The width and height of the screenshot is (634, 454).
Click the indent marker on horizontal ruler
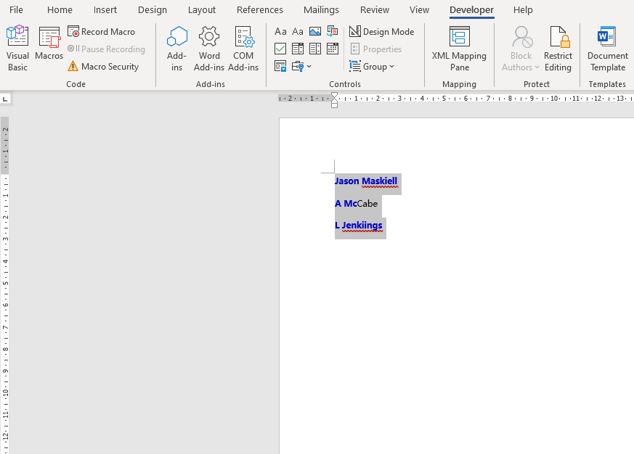tap(334, 100)
